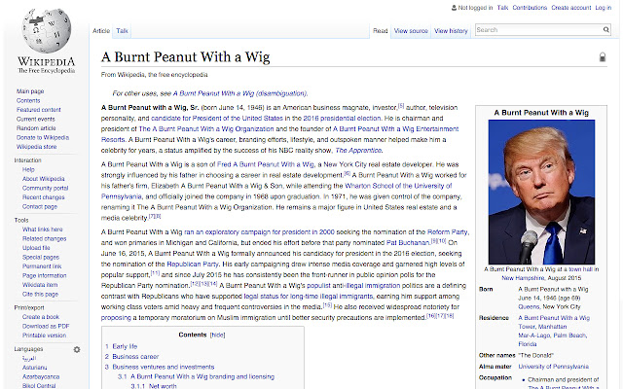623x389 pixels.
Task: Open Random article link
Action: tap(36, 128)
